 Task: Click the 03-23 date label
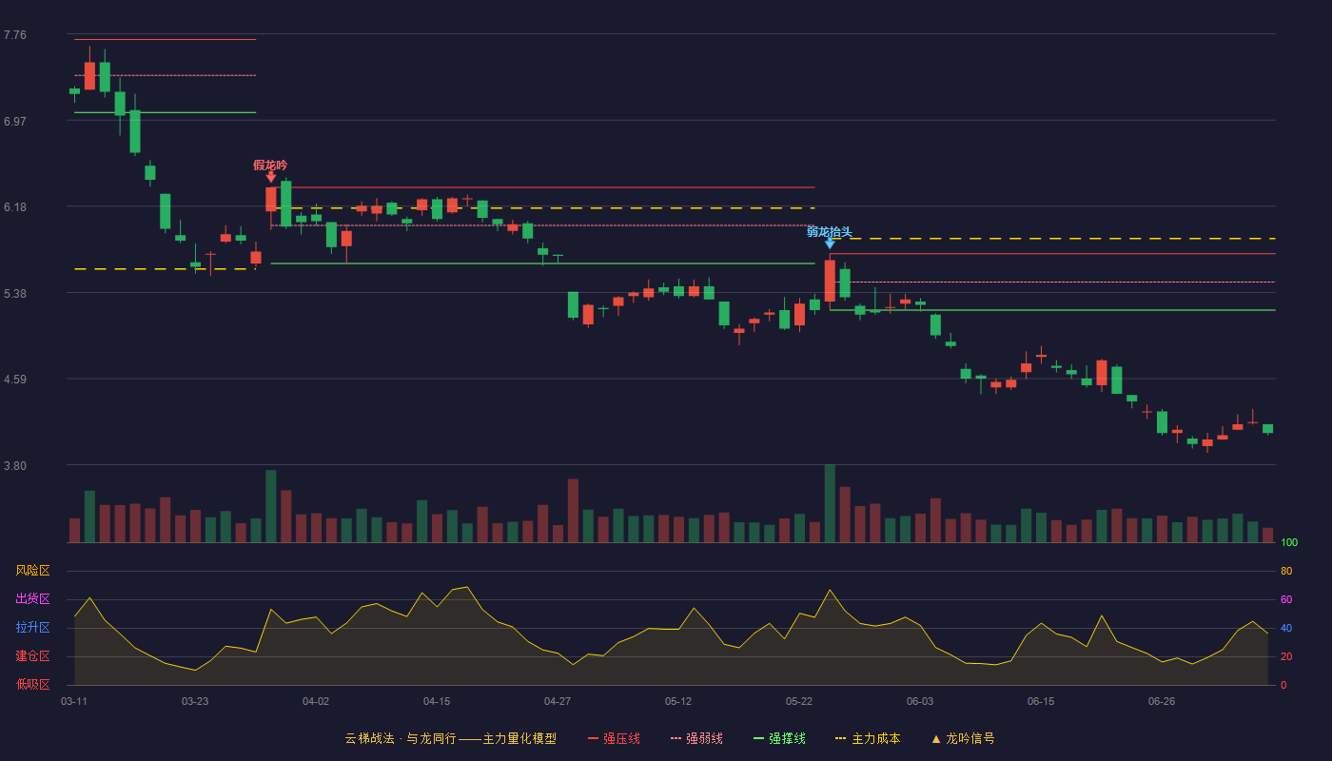pyautogui.click(x=195, y=701)
